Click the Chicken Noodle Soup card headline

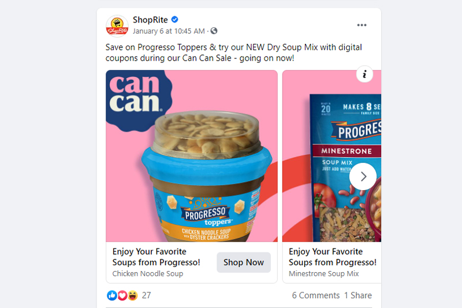click(x=156, y=257)
